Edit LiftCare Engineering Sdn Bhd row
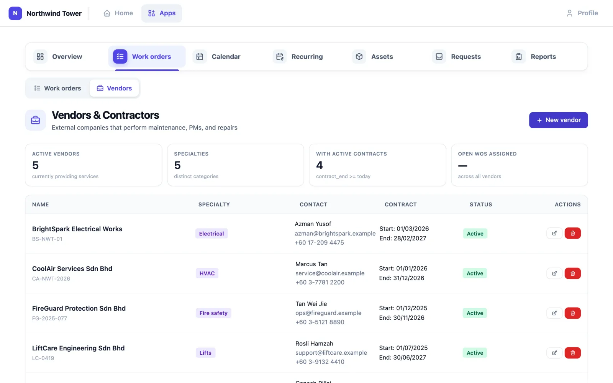The image size is (613, 383). [x=554, y=353]
